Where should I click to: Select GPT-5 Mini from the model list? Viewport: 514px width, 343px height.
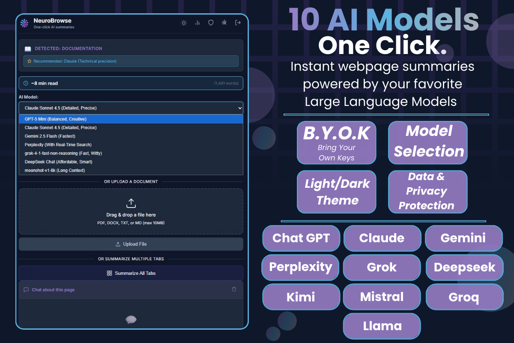(131, 119)
